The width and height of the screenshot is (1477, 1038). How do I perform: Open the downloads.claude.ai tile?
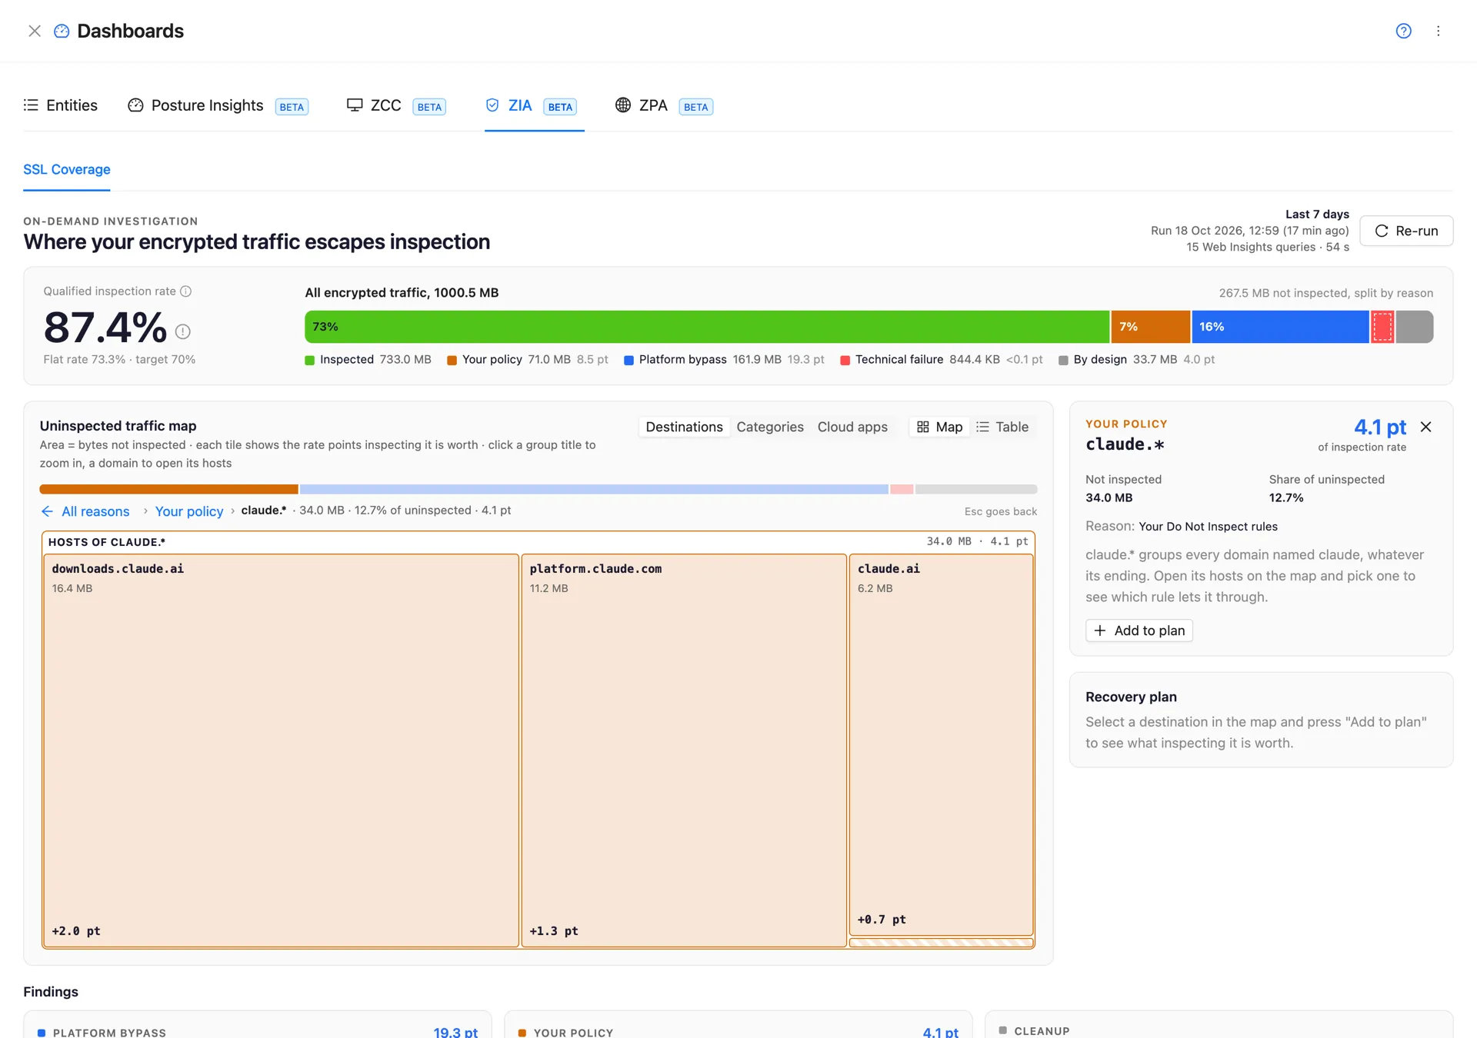(281, 750)
